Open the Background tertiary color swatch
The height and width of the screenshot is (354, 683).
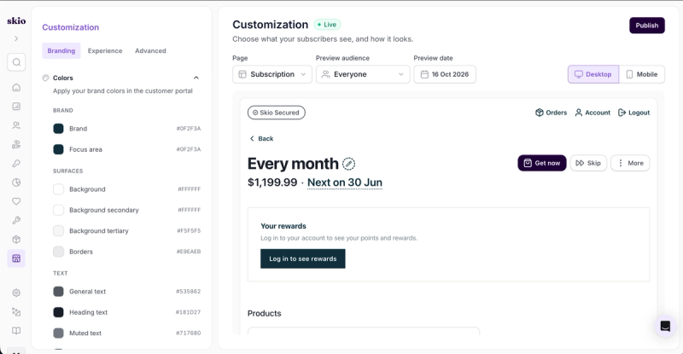coord(58,231)
